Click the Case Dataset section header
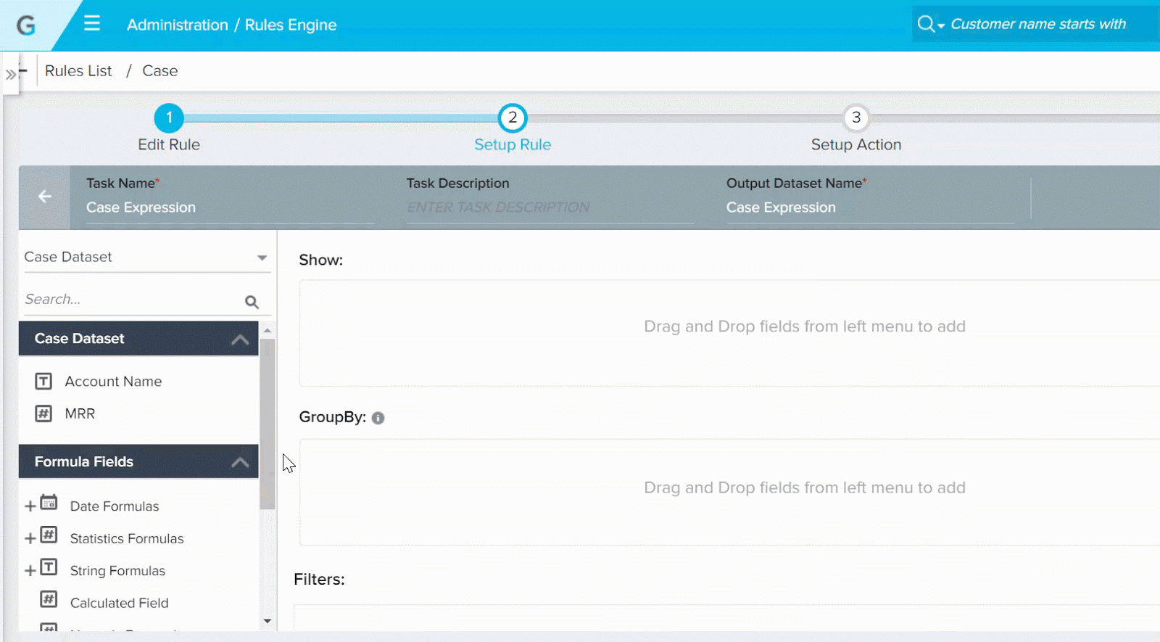Image resolution: width=1160 pixels, height=642 pixels. (138, 339)
